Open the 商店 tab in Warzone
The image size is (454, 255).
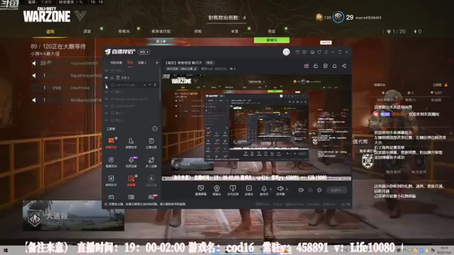pyautogui.click(x=272, y=31)
